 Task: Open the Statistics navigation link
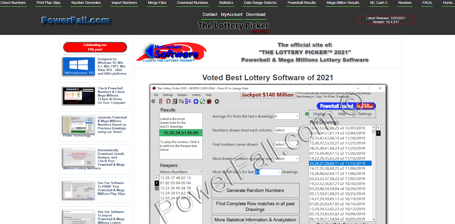(x=226, y=3)
